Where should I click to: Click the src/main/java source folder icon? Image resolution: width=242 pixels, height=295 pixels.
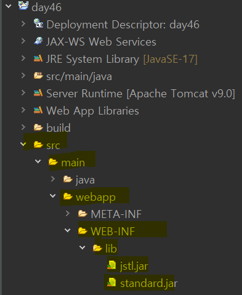coord(38,76)
